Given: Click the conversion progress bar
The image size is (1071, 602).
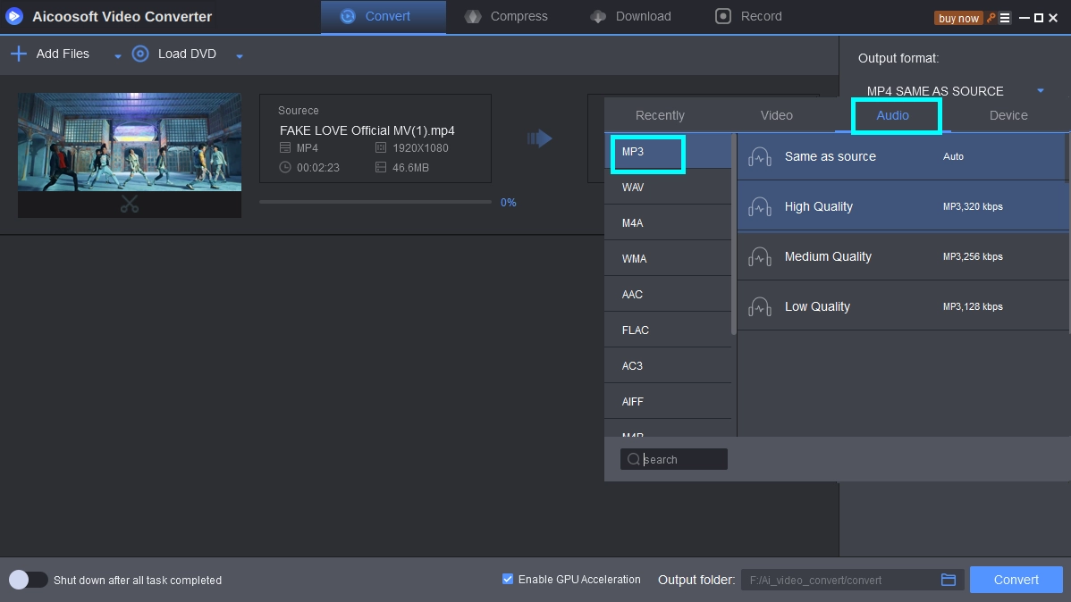Looking at the screenshot, I should (375, 202).
